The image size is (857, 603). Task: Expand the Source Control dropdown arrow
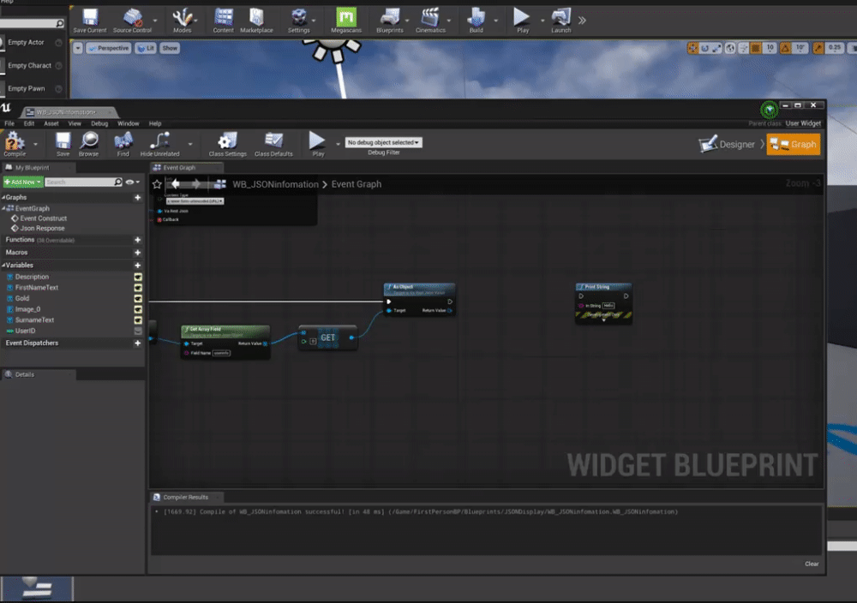click(x=155, y=21)
